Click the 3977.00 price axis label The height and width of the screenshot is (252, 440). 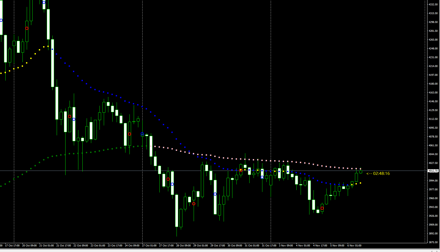(433, 190)
